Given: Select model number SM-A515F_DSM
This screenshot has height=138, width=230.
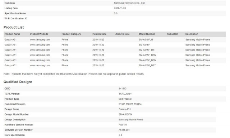Looking at the screenshot, I should pyautogui.click(x=148, y=55).
